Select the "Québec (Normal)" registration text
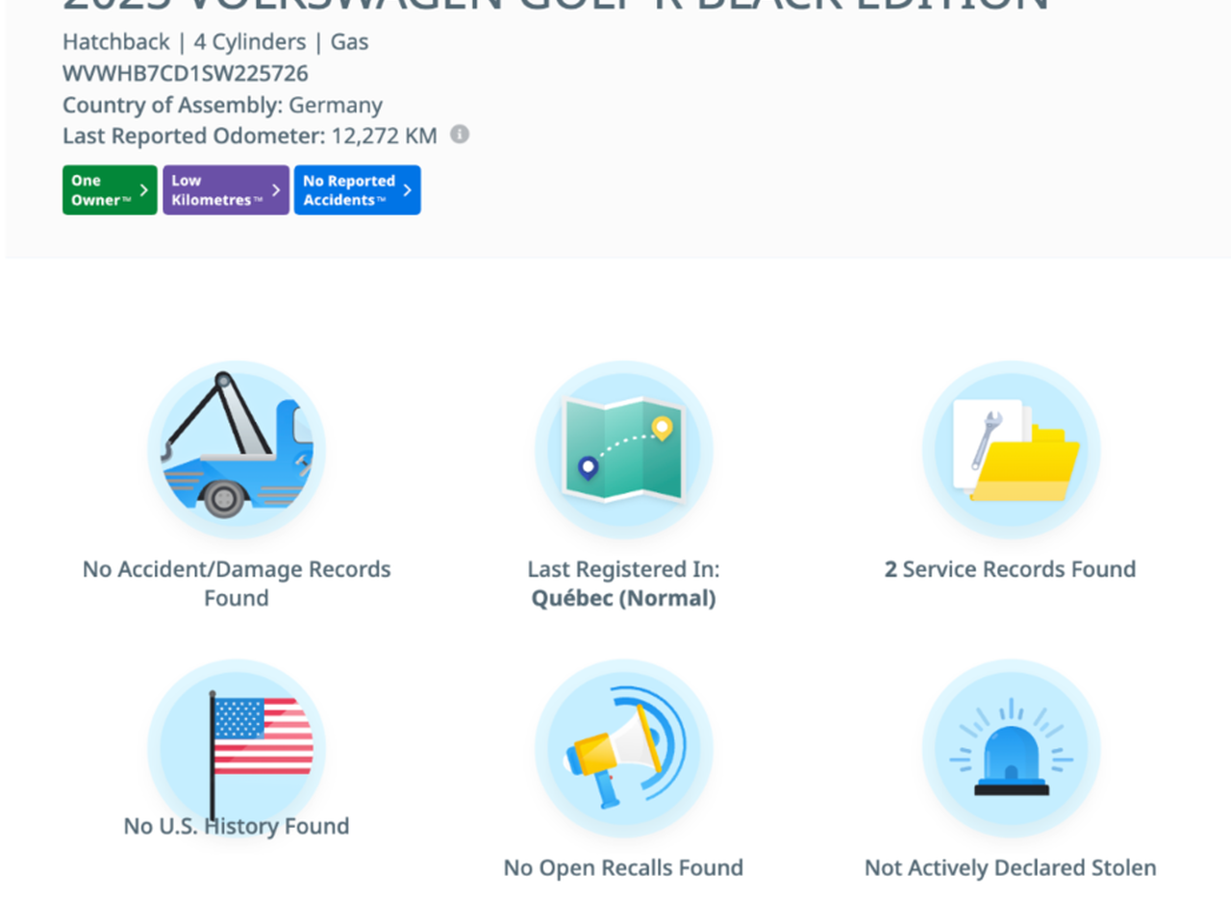Image resolution: width=1231 pixels, height=923 pixels. point(623,598)
